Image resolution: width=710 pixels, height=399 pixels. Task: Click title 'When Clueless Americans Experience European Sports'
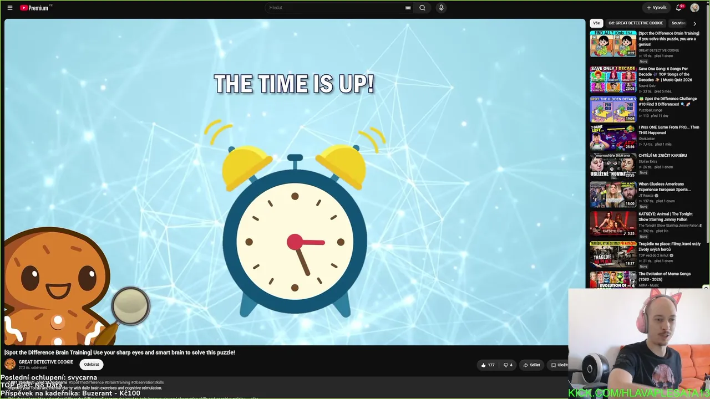[665, 187]
